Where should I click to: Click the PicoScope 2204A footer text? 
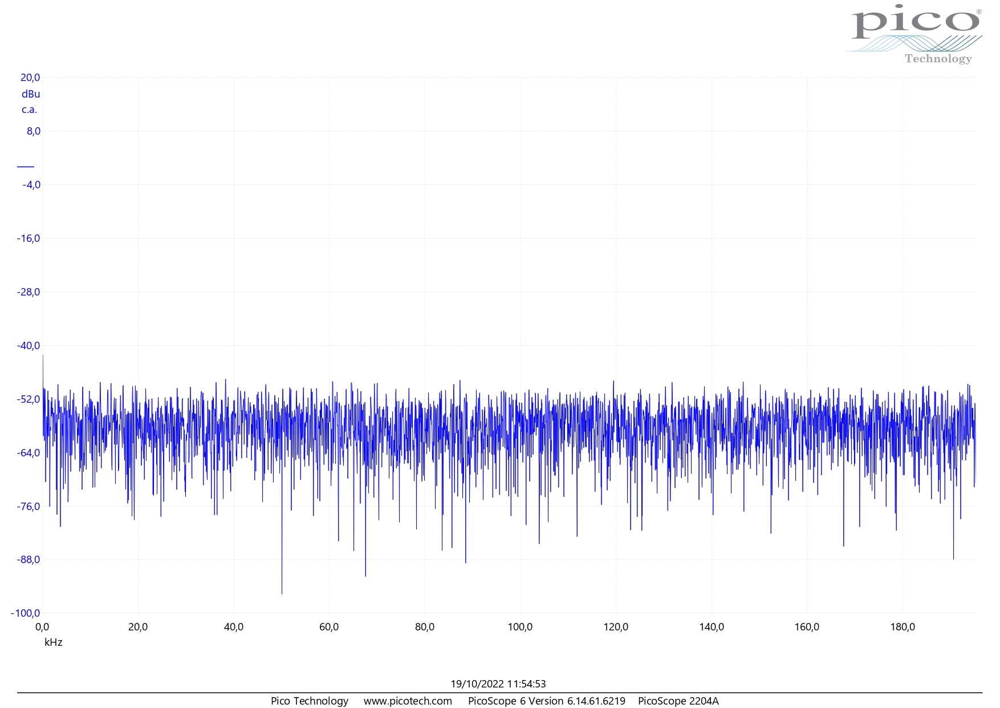pos(678,701)
